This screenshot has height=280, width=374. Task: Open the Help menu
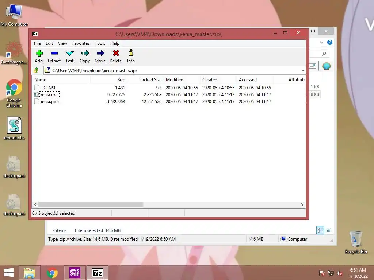(115, 43)
